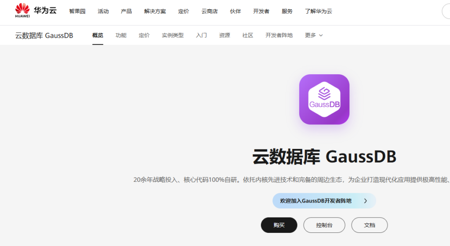Open the 解决方案 menu

155,11
